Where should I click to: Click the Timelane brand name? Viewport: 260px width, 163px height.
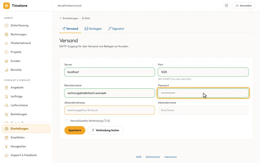point(19,6)
